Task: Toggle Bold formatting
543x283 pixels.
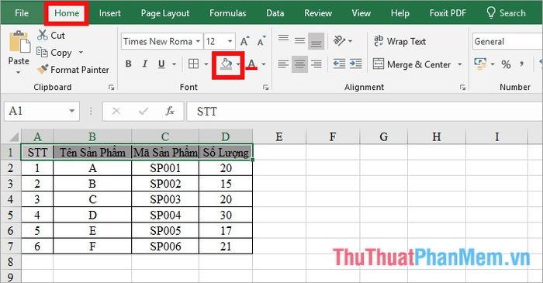Action: click(129, 64)
